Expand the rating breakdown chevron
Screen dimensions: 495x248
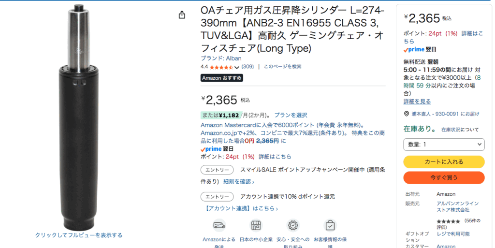(237, 67)
